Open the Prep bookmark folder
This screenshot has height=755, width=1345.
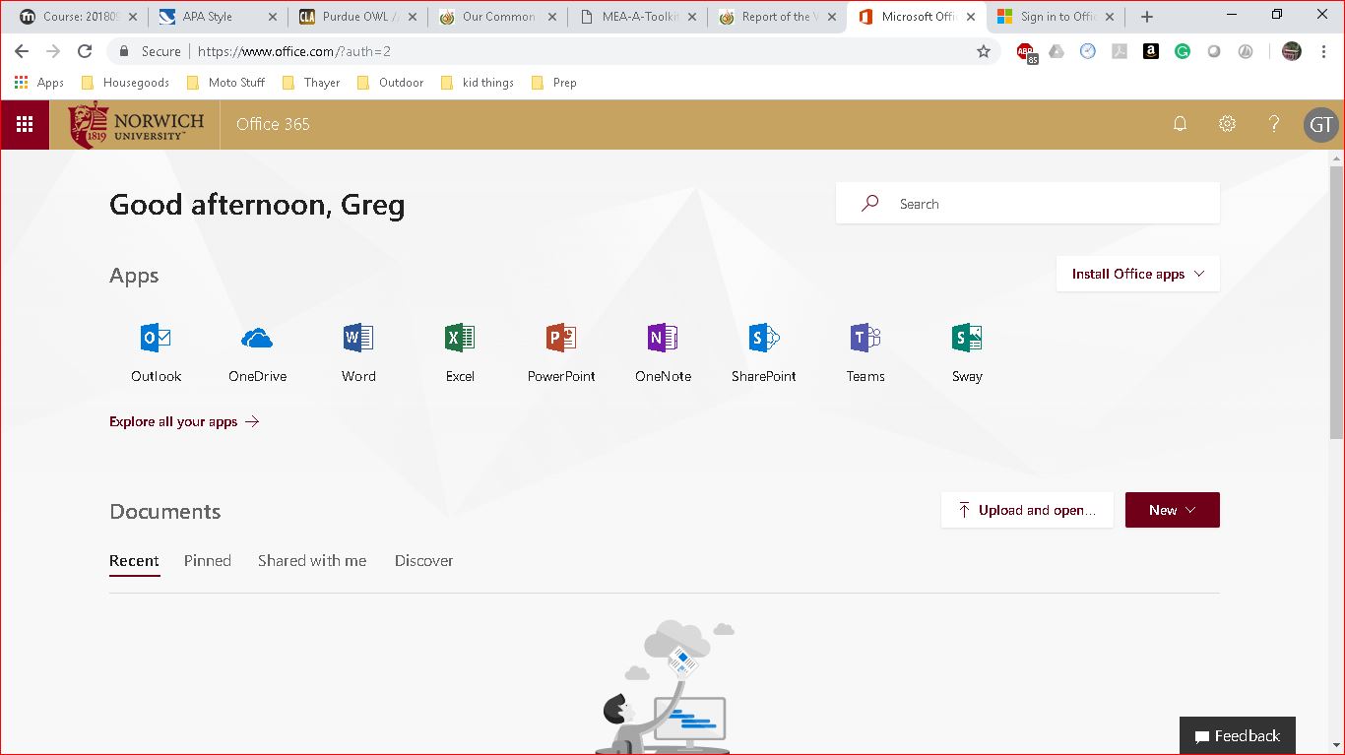tap(553, 83)
